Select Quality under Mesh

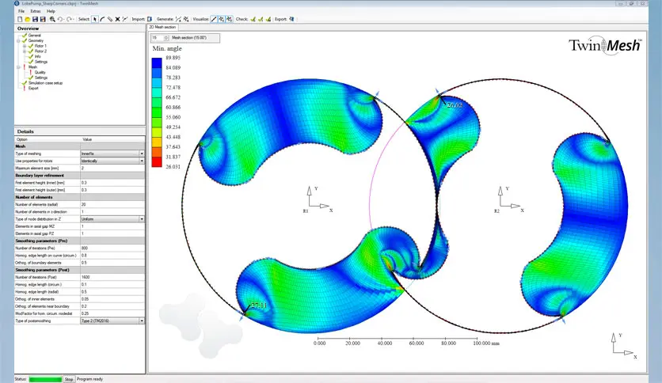coord(40,72)
